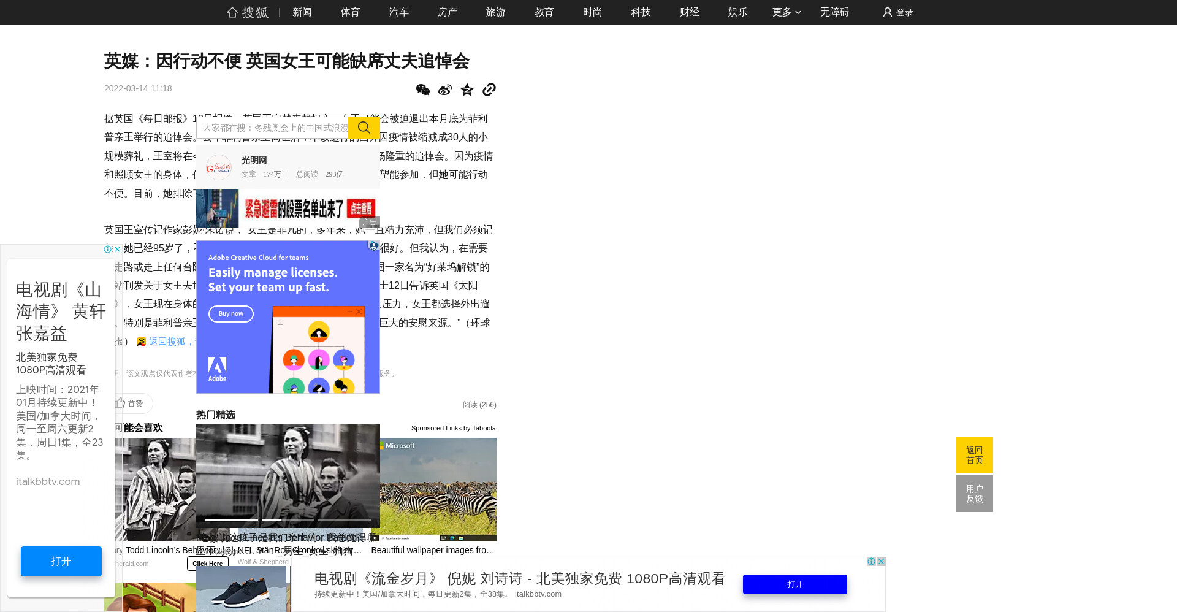Click the Adobe ad choices icon

coord(373,245)
